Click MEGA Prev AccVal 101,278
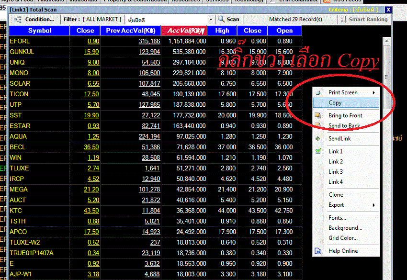 149,190
